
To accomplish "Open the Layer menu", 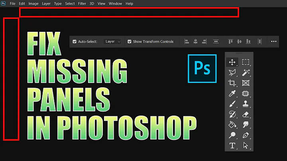I will tap(46, 4).
